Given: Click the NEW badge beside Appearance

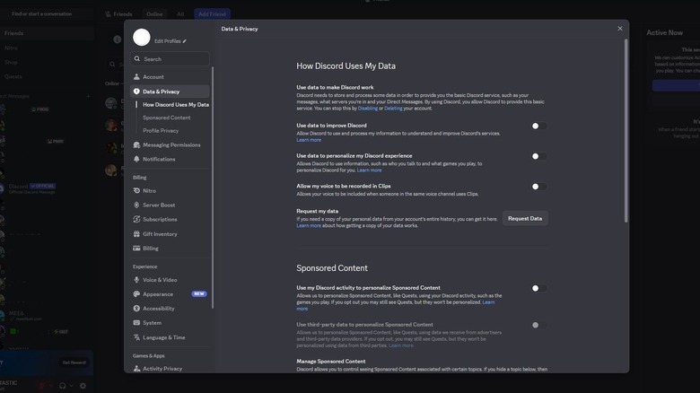Looking at the screenshot, I should tap(199, 294).
